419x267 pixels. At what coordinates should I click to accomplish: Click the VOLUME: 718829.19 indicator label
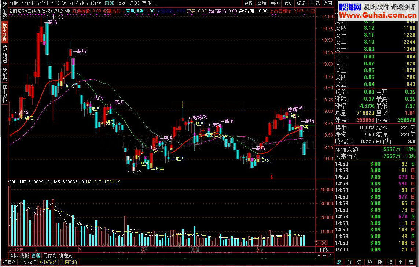[29, 182]
